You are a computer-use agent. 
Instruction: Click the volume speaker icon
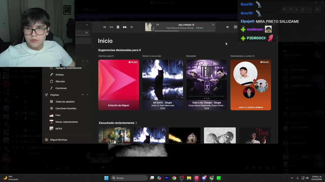coord(227,27)
